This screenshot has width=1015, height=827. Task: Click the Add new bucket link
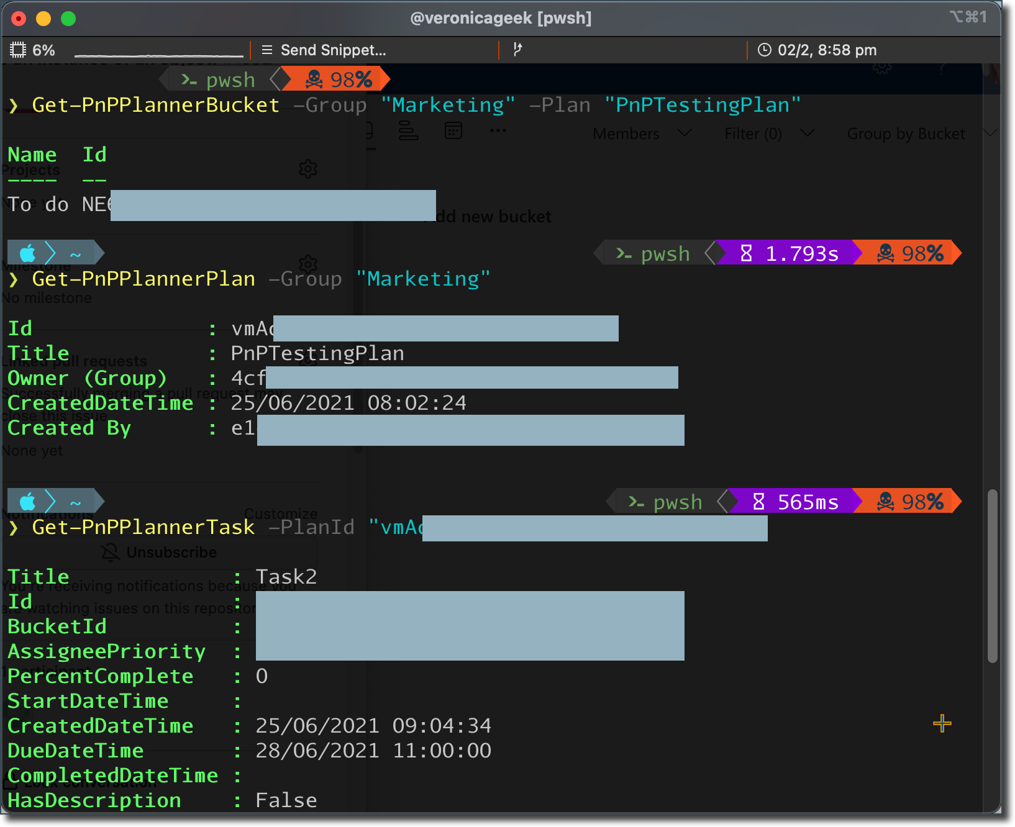[490, 216]
